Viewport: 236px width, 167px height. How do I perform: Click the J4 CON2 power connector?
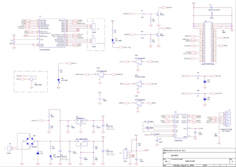click(9, 148)
